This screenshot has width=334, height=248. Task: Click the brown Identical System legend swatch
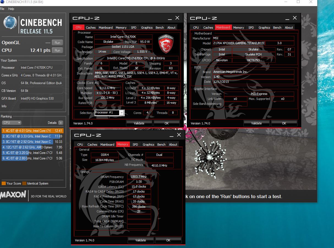(24, 183)
